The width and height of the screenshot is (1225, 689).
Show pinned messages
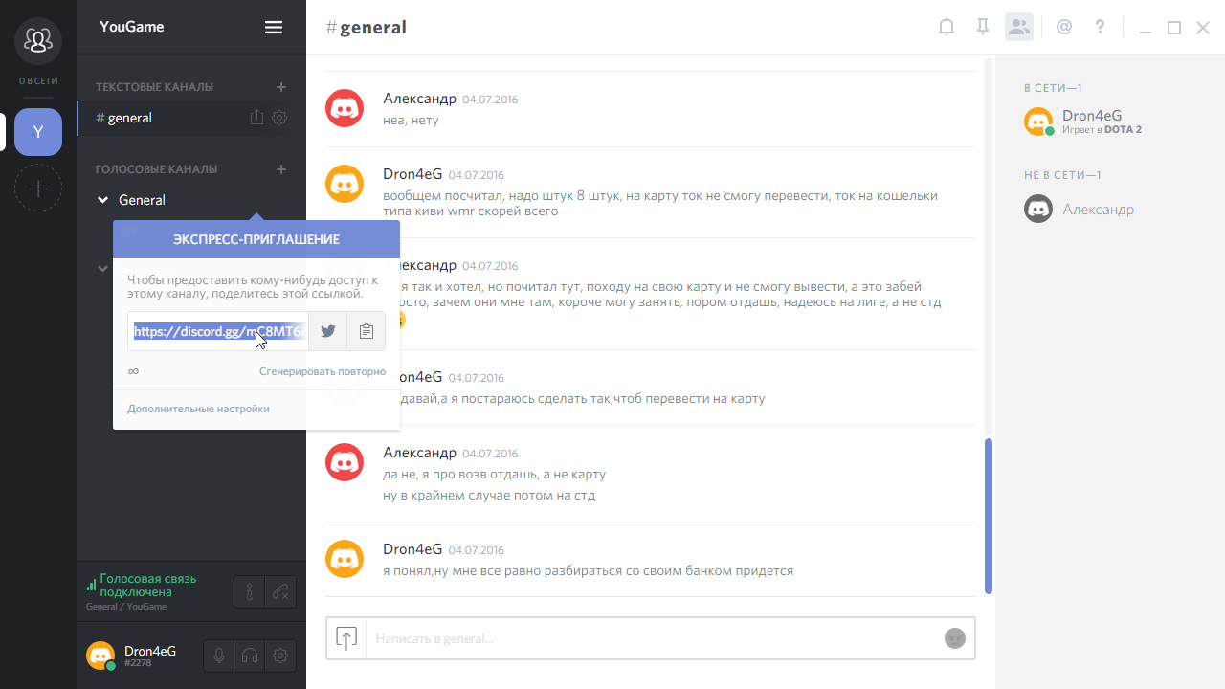click(982, 28)
